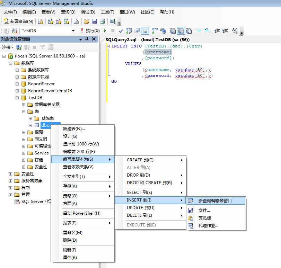Click the SQL Server Compact Query icon
The width and height of the screenshot is (281, 268).
[76, 21]
